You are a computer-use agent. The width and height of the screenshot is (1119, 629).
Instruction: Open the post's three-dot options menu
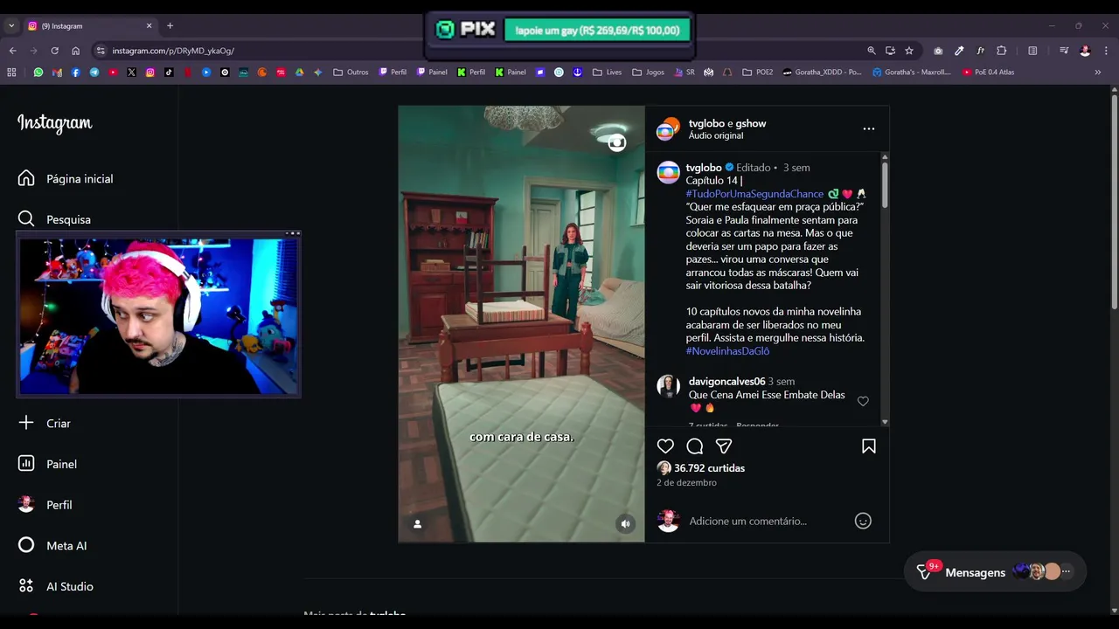(869, 128)
